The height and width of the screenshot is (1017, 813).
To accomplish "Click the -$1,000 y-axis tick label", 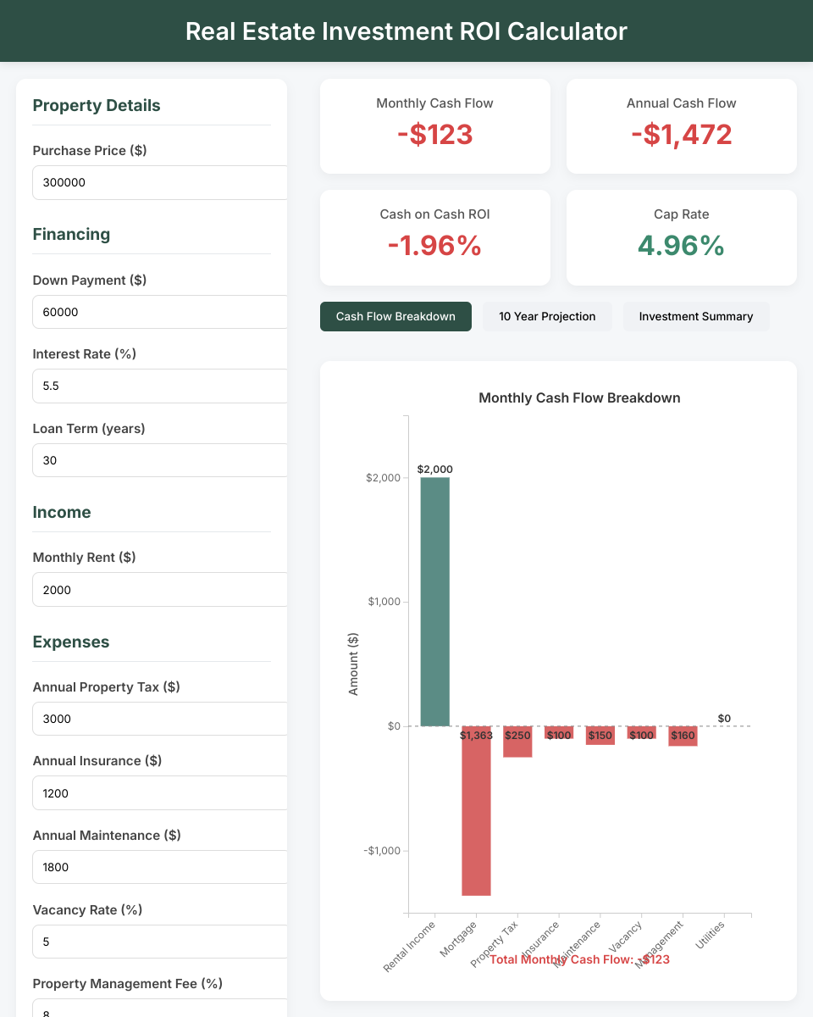I will click(x=381, y=851).
